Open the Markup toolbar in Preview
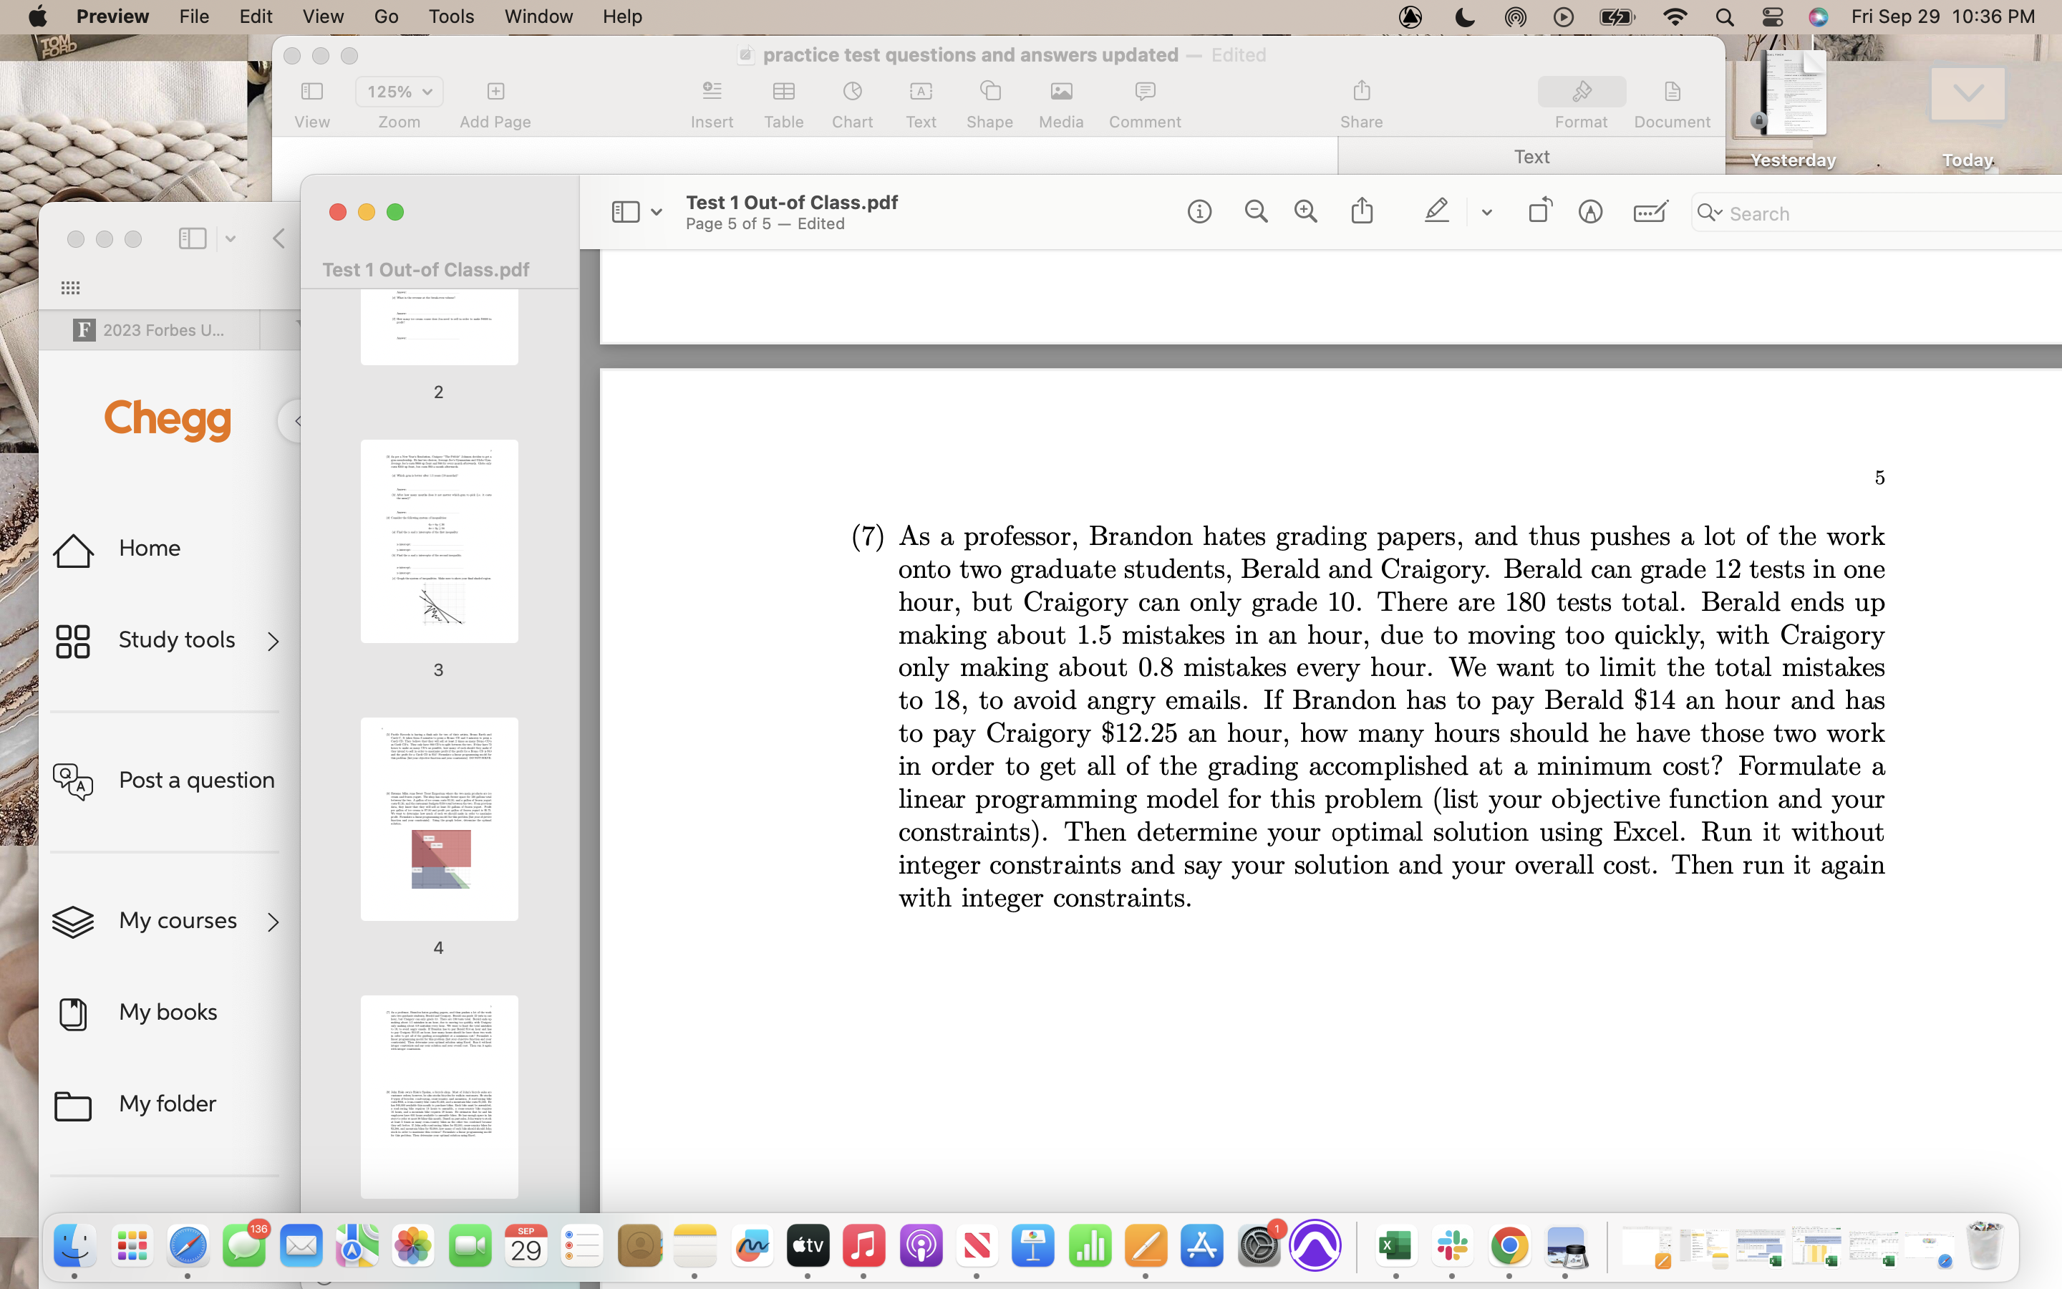 pos(1590,211)
